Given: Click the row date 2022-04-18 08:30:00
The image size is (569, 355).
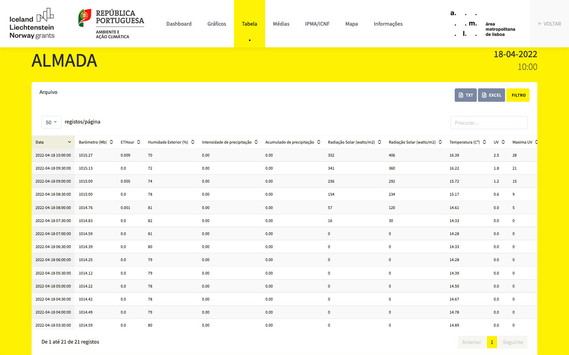Looking at the screenshot, I should [53, 194].
